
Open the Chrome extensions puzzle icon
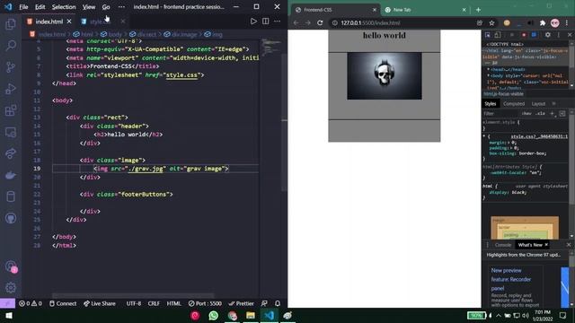click(x=543, y=22)
